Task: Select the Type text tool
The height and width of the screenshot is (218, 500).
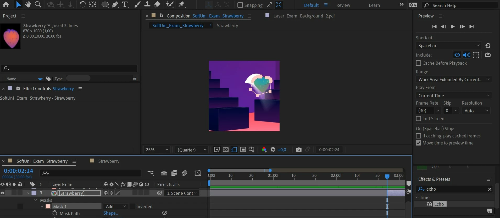Action: coord(125,5)
